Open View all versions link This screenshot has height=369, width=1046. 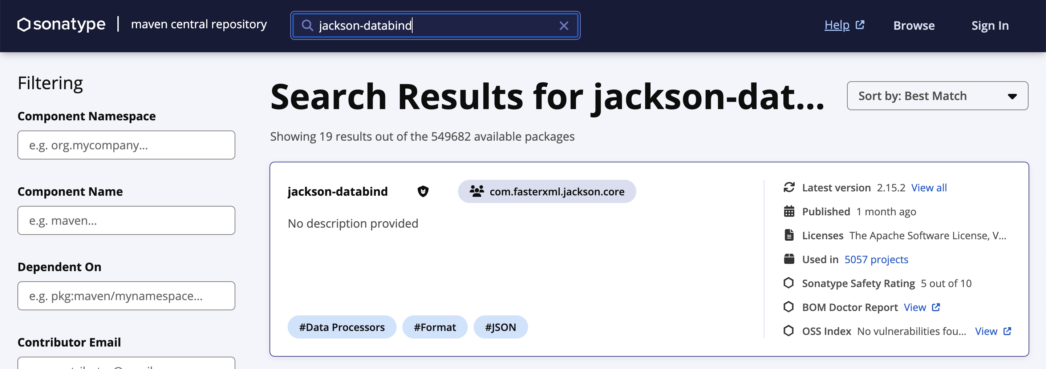point(929,187)
